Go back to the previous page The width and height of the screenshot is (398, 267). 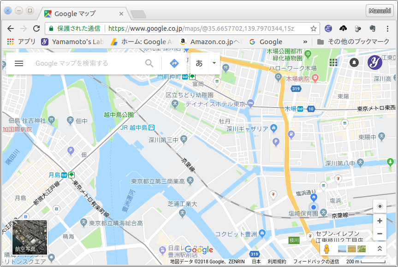pos(11,28)
